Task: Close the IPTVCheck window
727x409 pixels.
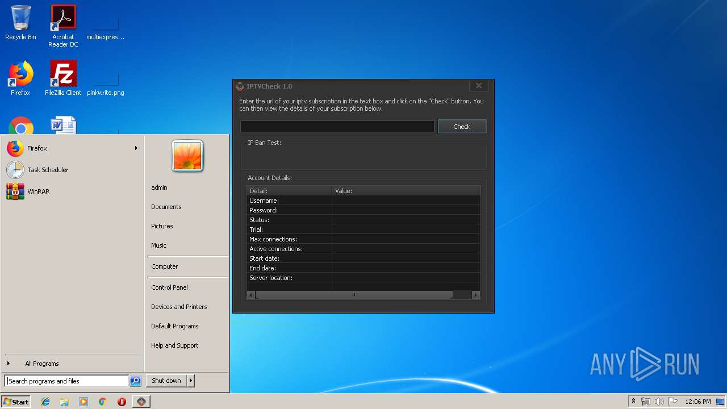Action: [x=479, y=86]
